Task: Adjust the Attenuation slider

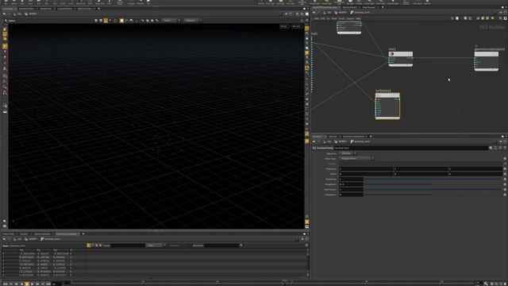Action: point(433,189)
